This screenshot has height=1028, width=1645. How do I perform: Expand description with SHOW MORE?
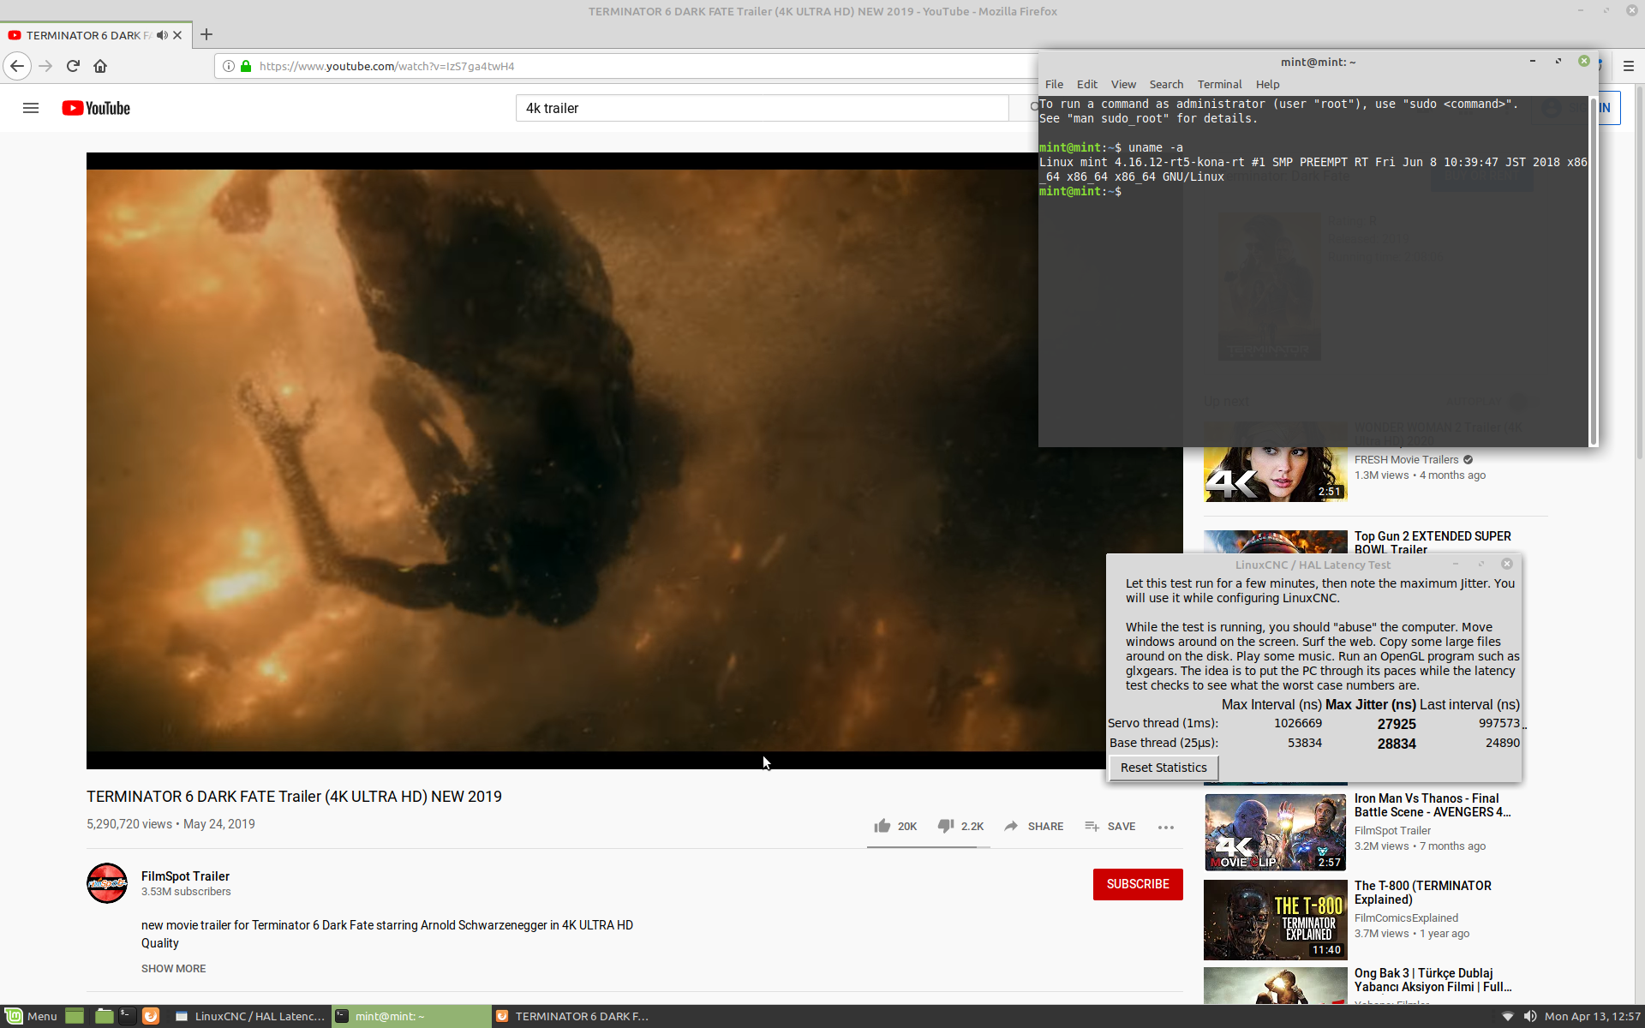(173, 968)
